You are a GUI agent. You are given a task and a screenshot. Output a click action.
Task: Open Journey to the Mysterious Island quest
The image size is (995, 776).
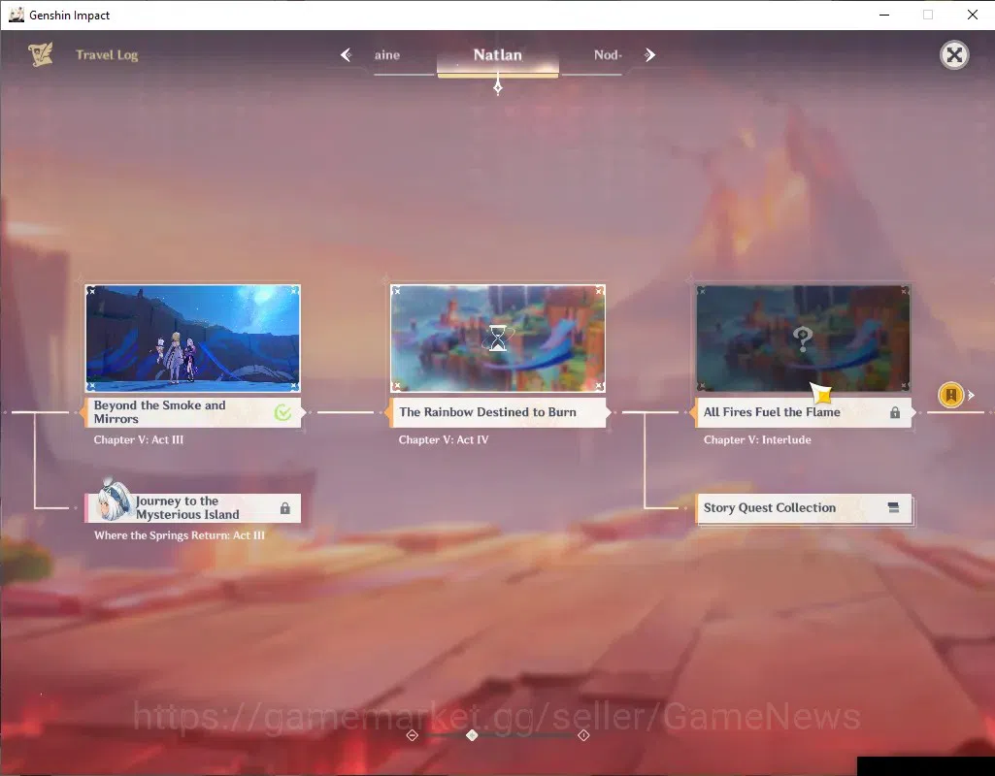[x=193, y=508]
